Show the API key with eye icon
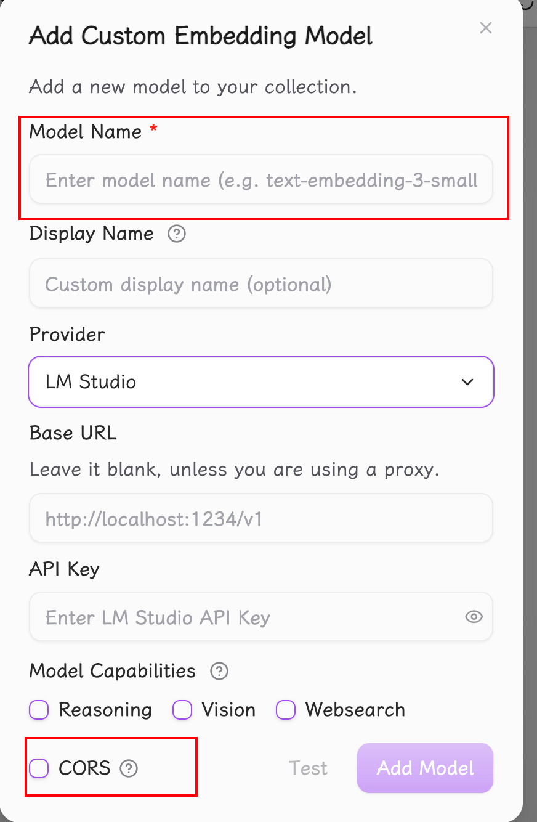The image size is (537, 822). 474,617
